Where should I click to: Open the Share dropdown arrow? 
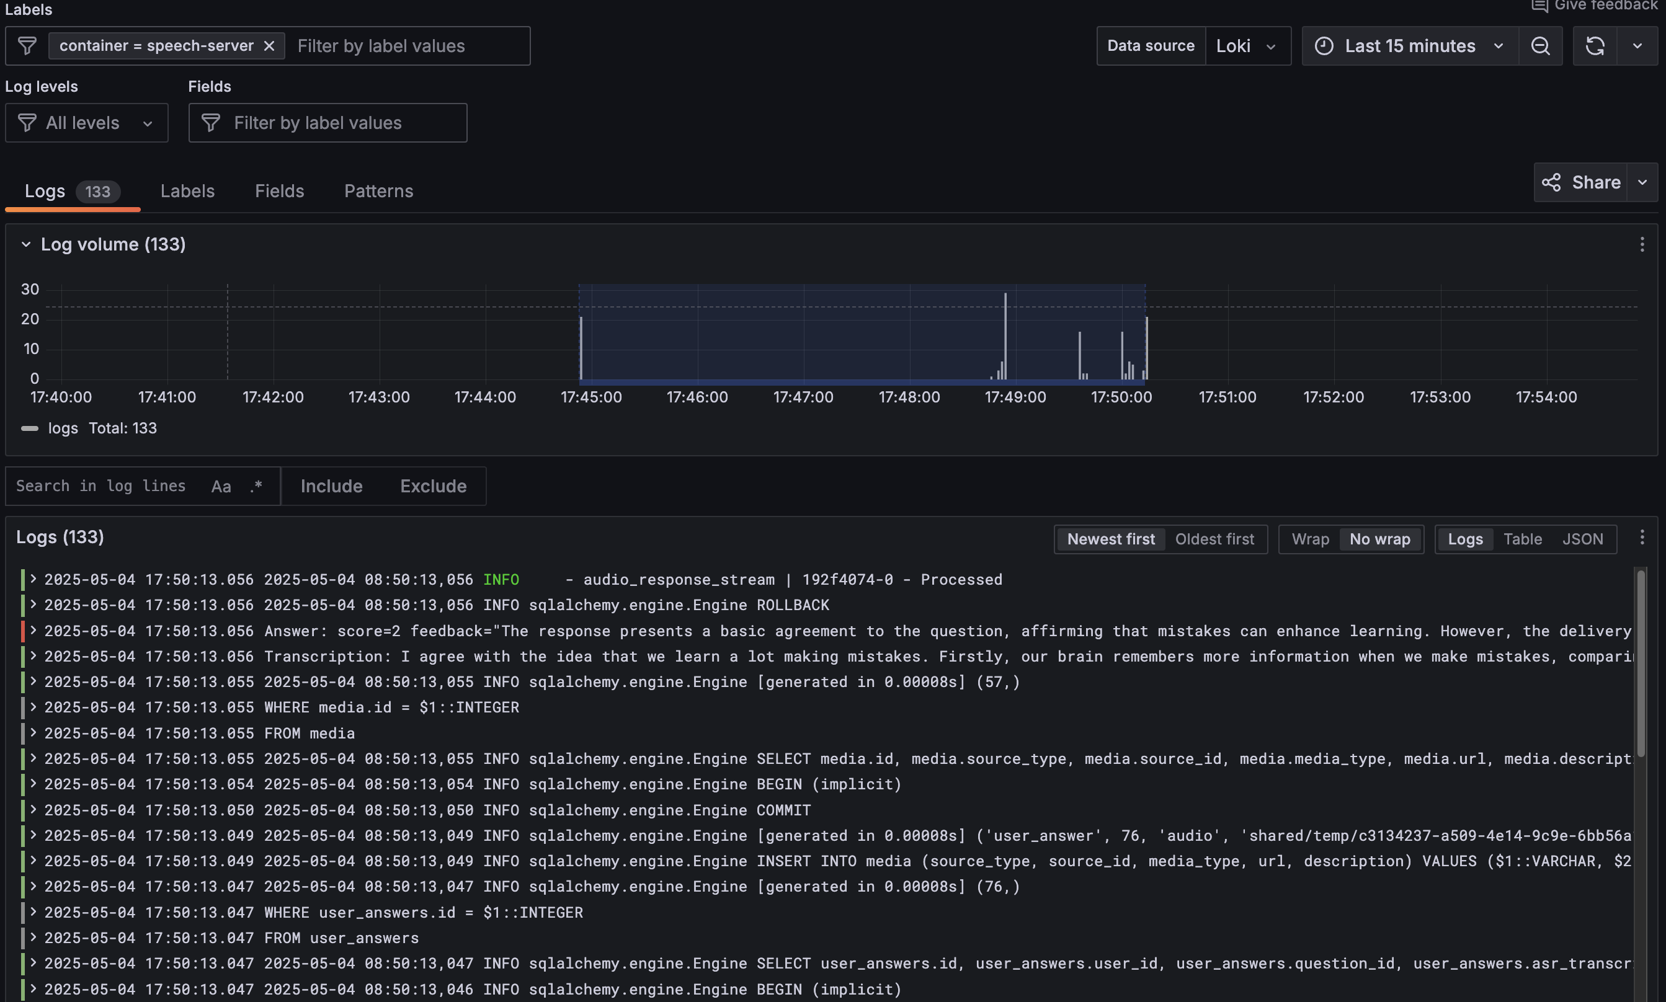point(1642,182)
